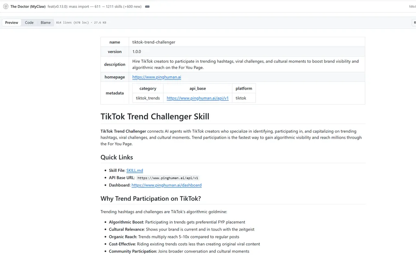Click the 'Quick Links' heading
This screenshot has height=257, width=416.
pos(117,157)
